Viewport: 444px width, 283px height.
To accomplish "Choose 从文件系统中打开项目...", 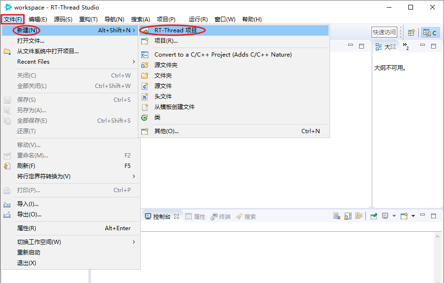I will tap(70, 51).
